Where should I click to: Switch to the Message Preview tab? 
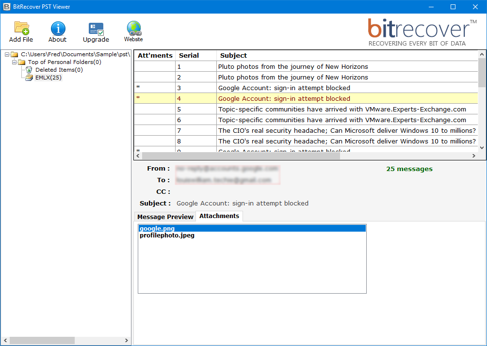point(165,217)
